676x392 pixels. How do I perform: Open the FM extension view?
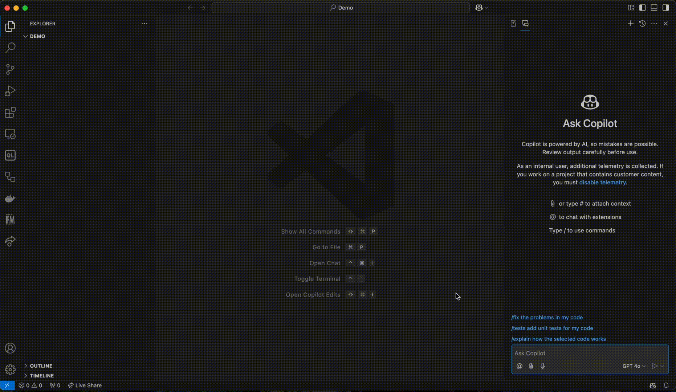click(10, 220)
